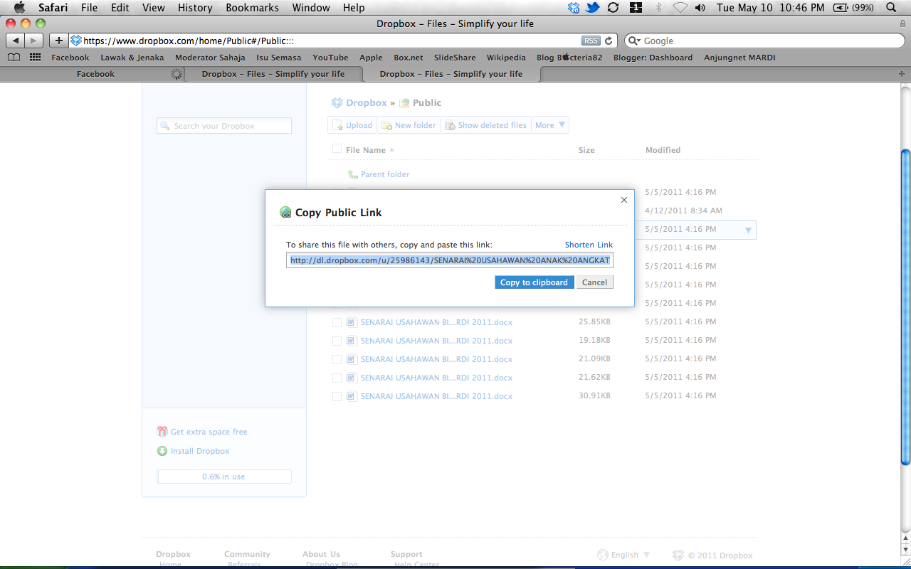Click the Dropbox favicon in address bar

coord(76,41)
